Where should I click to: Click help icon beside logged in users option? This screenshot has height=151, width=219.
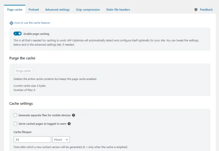[69, 124]
